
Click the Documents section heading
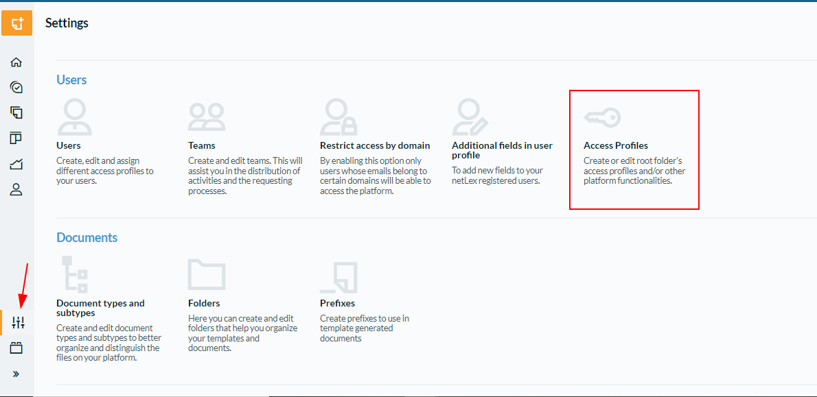[x=87, y=237]
